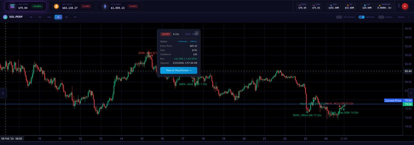Switch chart to 1m timeframe
414x145 pixels.
click(x=31, y=17)
